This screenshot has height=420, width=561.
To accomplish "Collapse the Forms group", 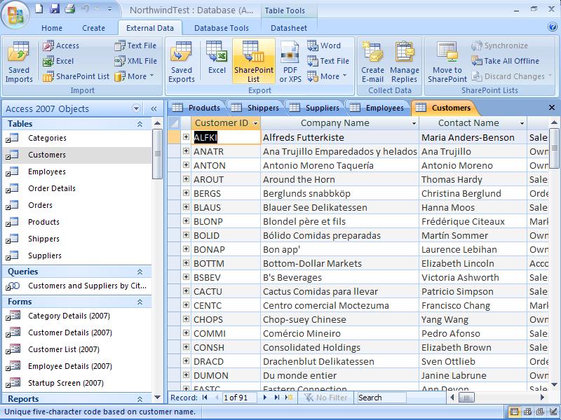I will pos(140,302).
